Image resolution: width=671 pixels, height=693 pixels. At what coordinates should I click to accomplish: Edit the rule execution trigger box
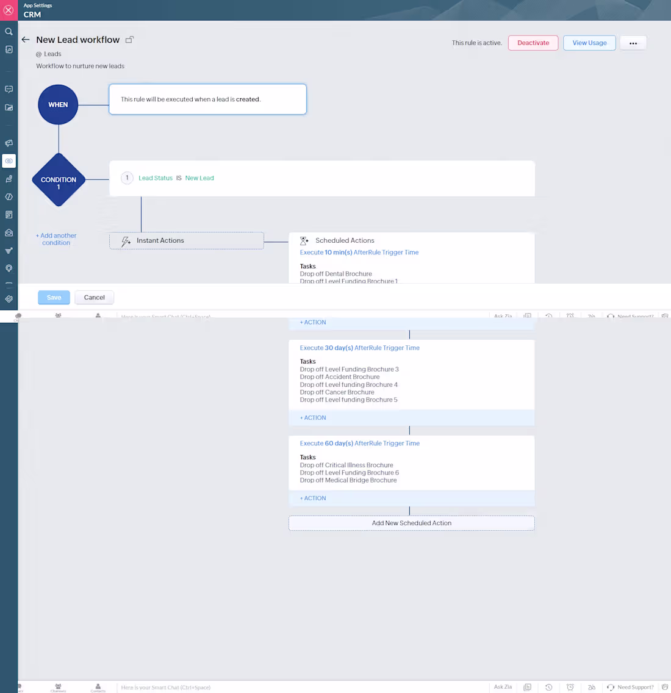208,99
